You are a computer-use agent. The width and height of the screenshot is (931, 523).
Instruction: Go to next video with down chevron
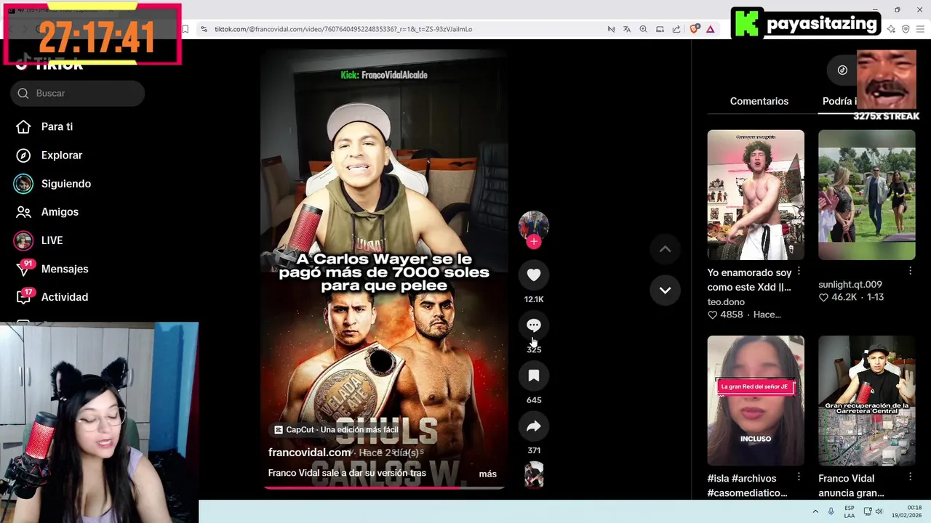(x=665, y=290)
